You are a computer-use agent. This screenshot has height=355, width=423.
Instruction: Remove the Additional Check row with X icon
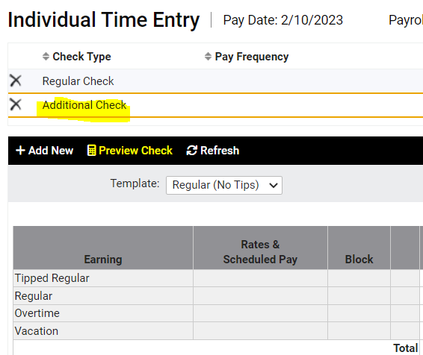[x=16, y=104]
